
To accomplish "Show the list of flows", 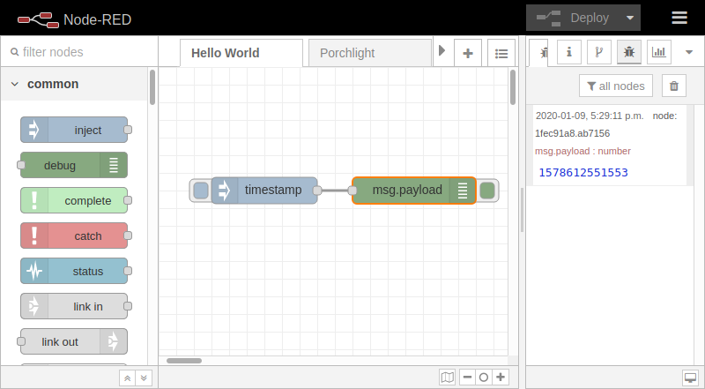I will (501, 53).
